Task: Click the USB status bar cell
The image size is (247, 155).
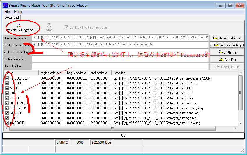Action: click(x=80, y=142)
